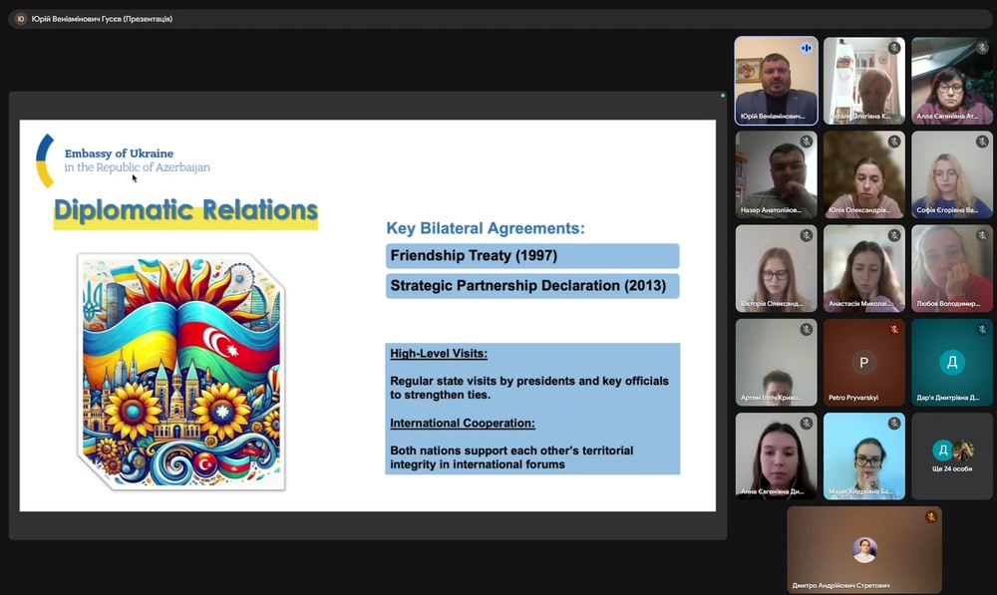Click muted mic icon on Дар'я Дмитрівна tile
This screenshot has height=595, width=997.
click(x=982, y=330)
